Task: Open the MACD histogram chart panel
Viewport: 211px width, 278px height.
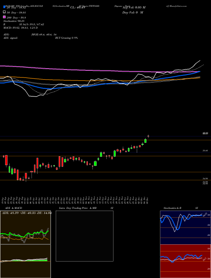Action: pyautogui.click(x=25, y=261)
